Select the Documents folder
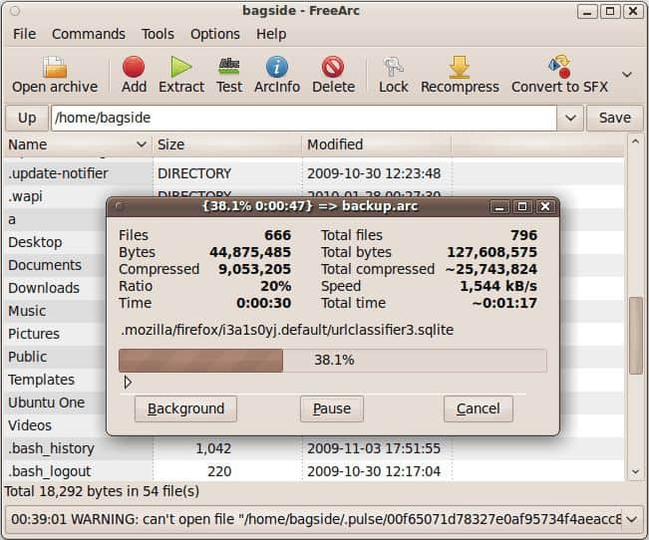 (x=45, y=265)
